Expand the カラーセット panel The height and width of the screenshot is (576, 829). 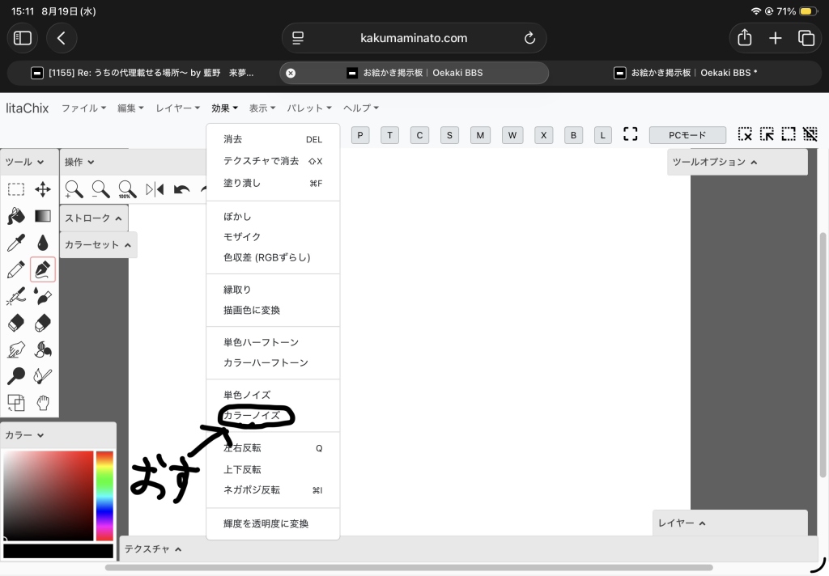click(98, 244)
